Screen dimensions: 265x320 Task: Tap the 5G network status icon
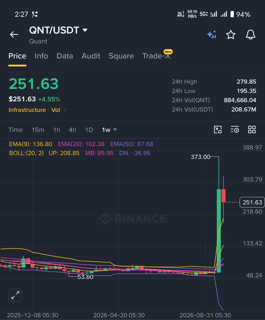(x=204, y=14)
